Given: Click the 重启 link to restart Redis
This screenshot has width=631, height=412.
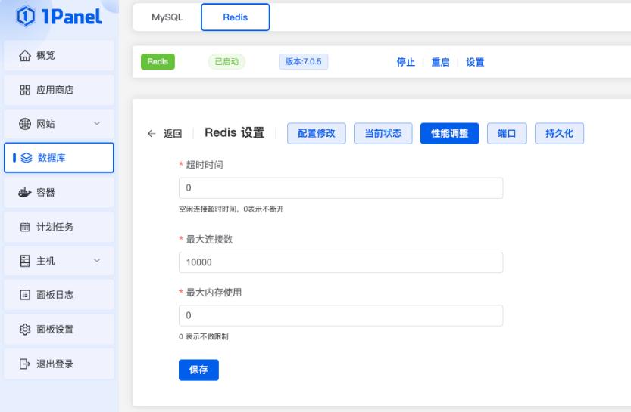Looking at the screenshot, I should 440,62.
